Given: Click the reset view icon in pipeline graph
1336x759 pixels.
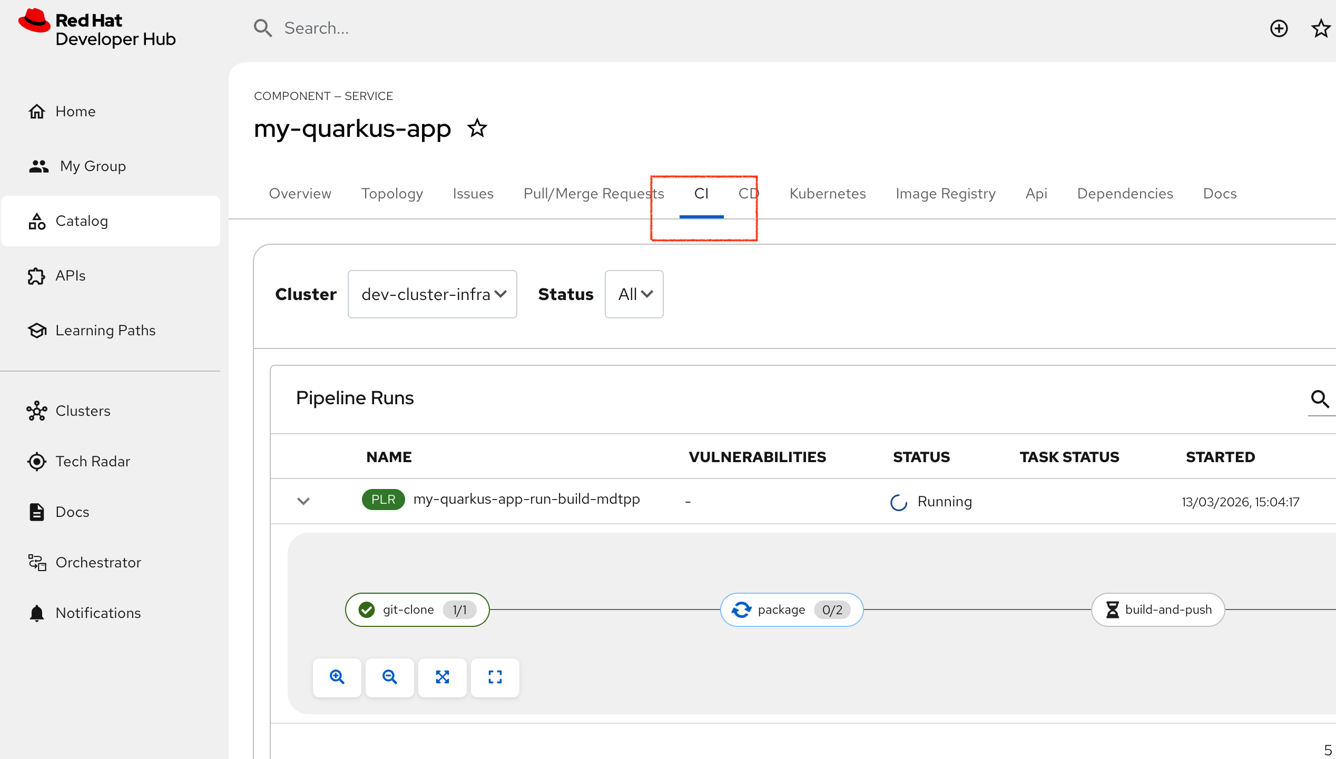Looking at the screenshot, I should click(495, 677).
